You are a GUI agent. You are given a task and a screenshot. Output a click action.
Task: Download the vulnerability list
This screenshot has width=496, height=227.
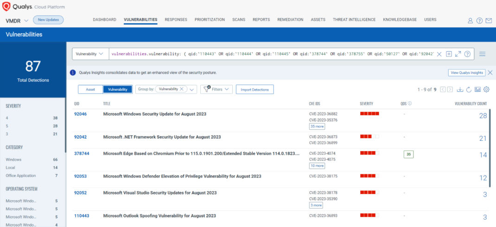coord(460,89)
